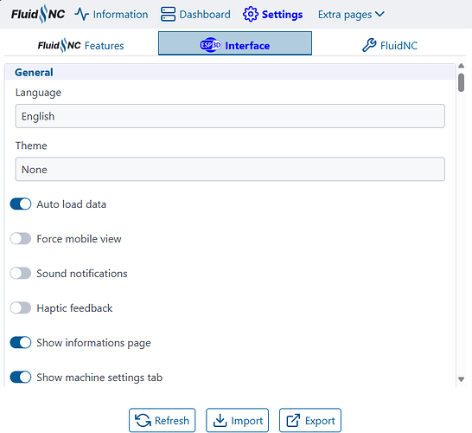The height and width of the screenshot is (433, 472).
Task: Click the "Haptic feedback" label
Action: click(x=74, y=308)
